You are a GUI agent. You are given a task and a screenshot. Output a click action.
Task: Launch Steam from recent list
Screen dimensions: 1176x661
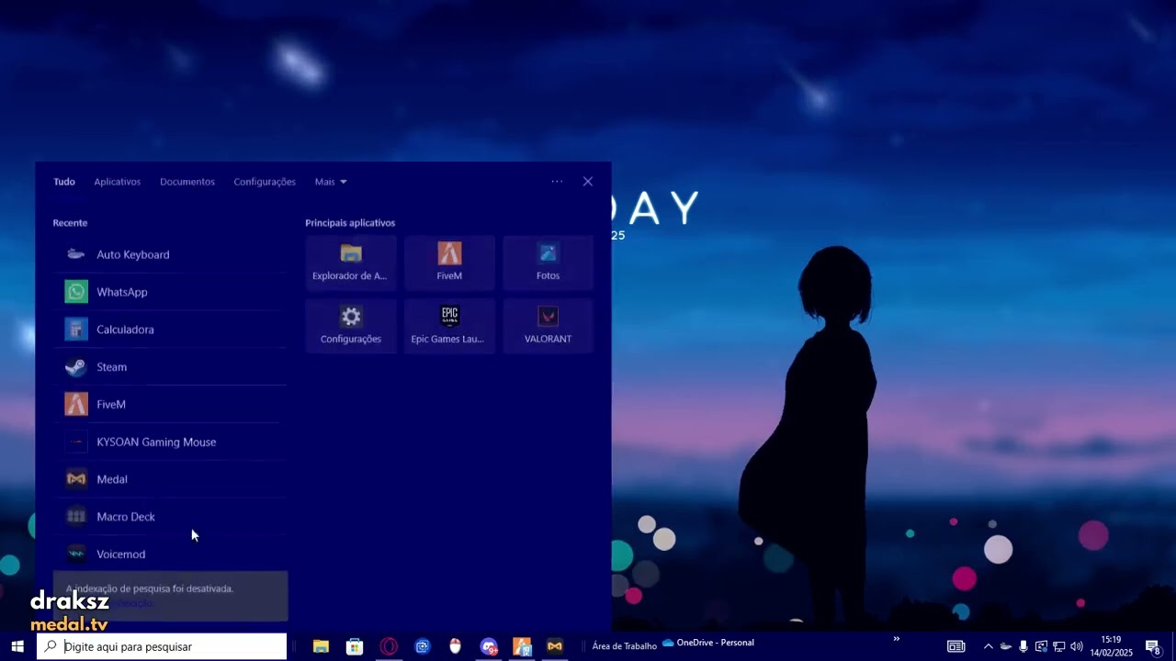[170, 367]
